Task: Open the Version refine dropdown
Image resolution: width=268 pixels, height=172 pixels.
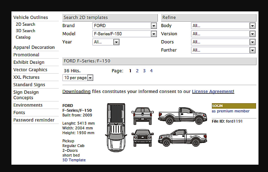Action: pyautogui.click(x=223, y=34)
